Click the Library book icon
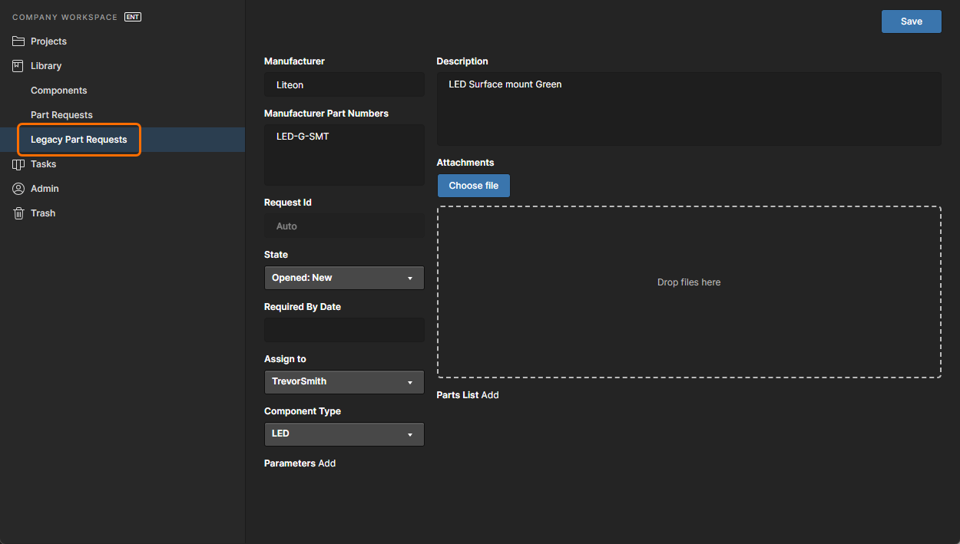The image size is (960, 544). pyautogui.click(x=18, y=66)
